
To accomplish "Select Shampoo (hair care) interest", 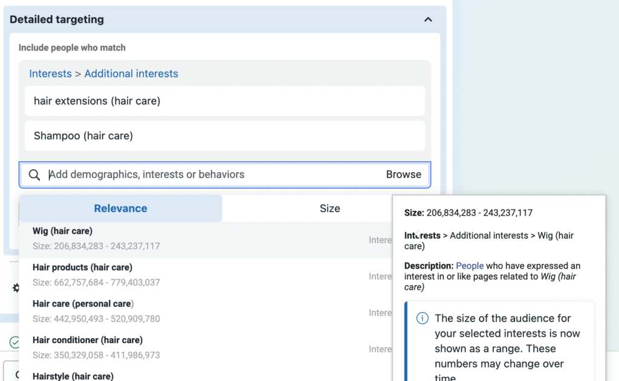I will tap(225, 136).
